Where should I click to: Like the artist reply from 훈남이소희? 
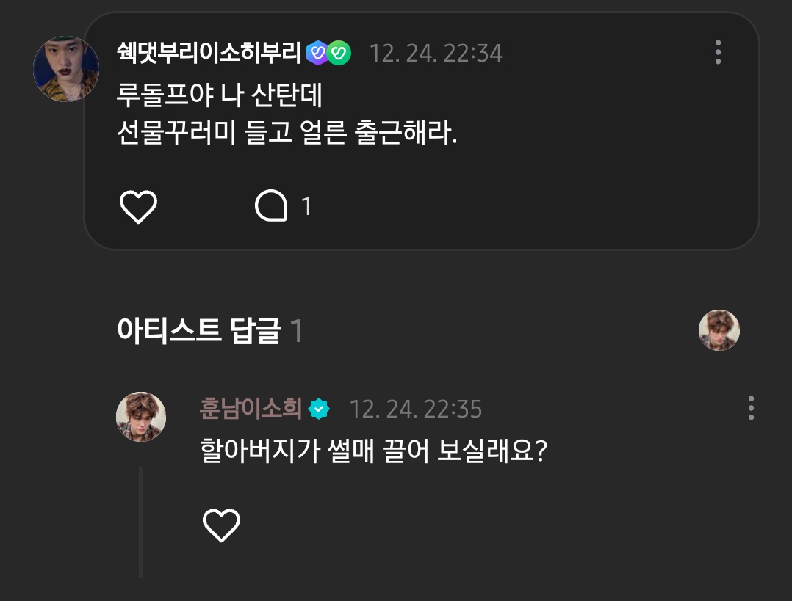[221, 525]
